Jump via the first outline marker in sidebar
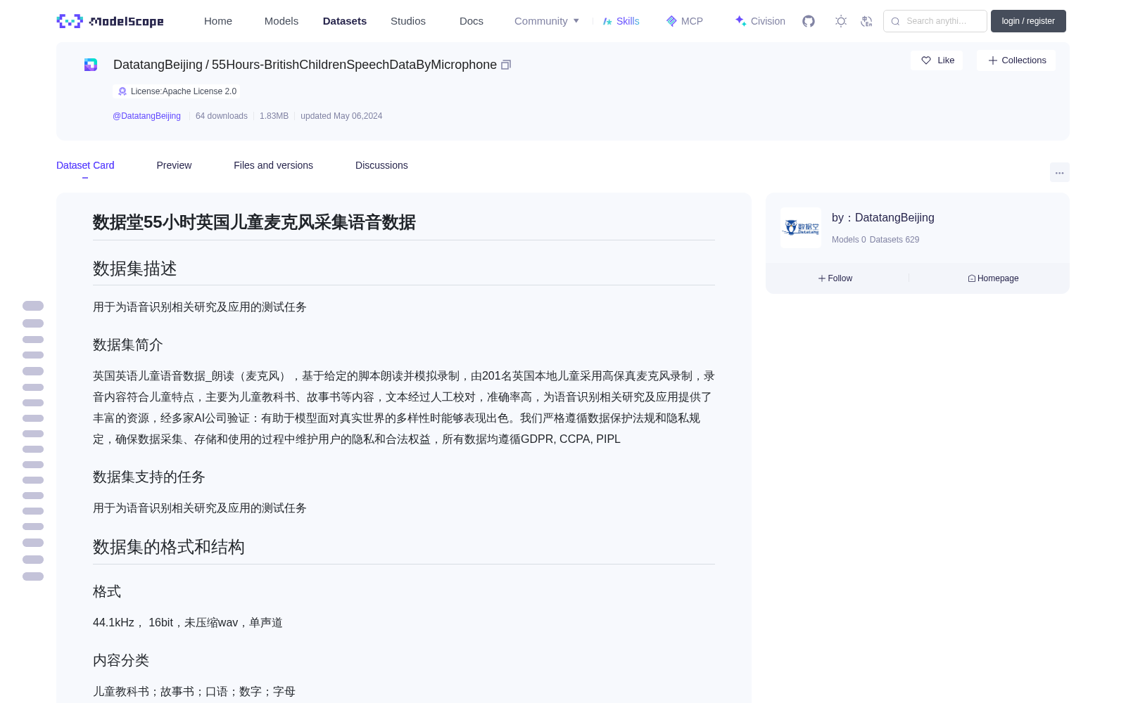This screenshot has height=703, width=1126. tap(33, 306)
